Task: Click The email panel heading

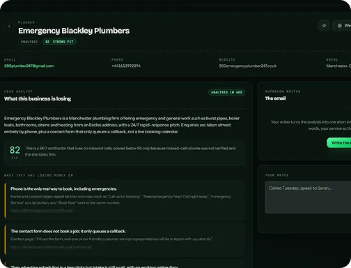Action: coord(275,98)
